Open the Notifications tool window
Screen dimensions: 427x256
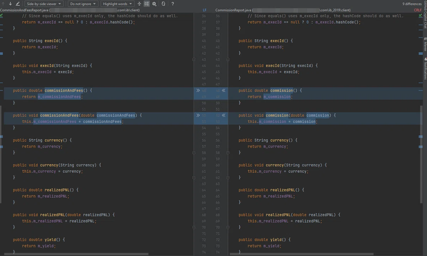coord(425,68)
